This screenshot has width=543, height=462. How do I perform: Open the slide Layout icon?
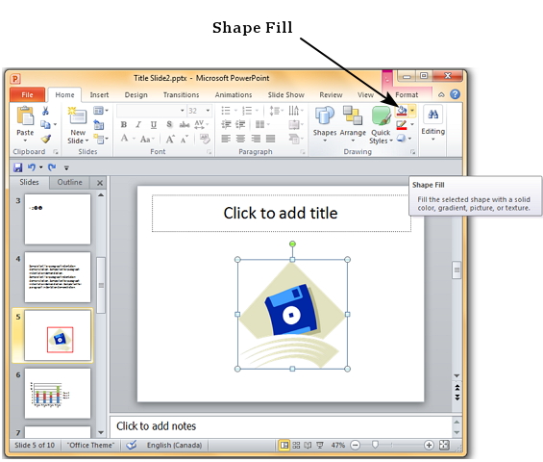tap(99, 111)
